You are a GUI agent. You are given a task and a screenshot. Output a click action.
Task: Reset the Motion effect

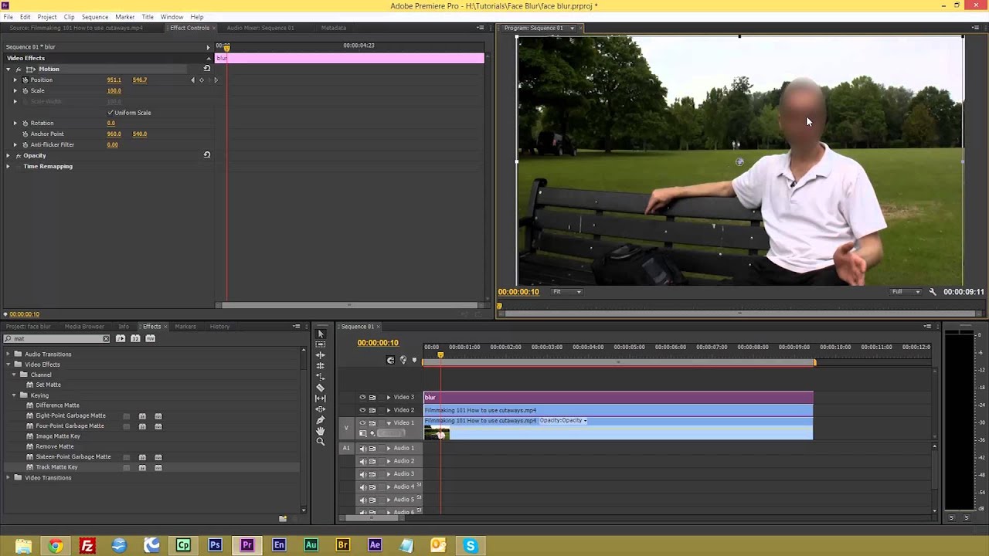tap(206, 69)
